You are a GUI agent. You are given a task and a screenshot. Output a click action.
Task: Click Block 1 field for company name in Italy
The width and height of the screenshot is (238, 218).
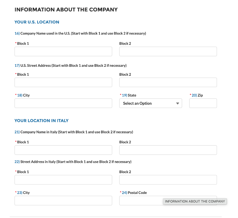(63, 150)
